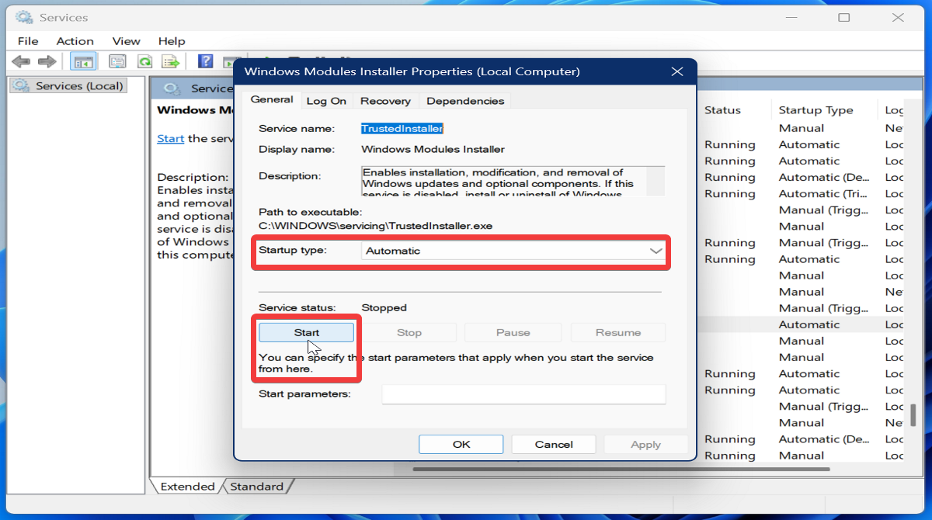
Task: Click OK in the properties dialog
Action: point(461,445)
